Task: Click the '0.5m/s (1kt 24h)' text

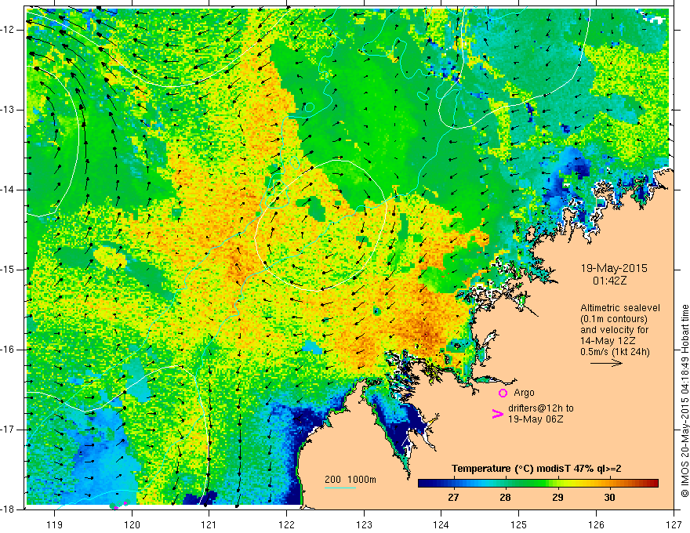Action: 615,352
